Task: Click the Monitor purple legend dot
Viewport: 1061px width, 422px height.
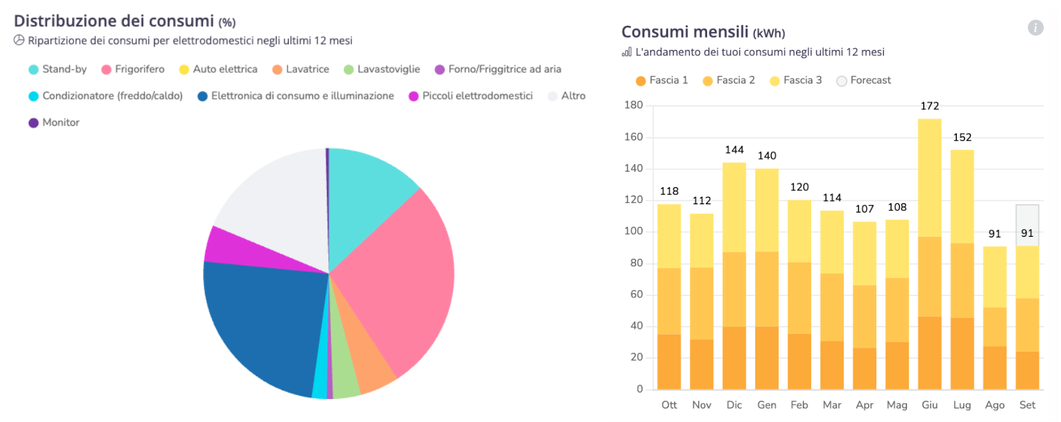Action: point(34,123)
